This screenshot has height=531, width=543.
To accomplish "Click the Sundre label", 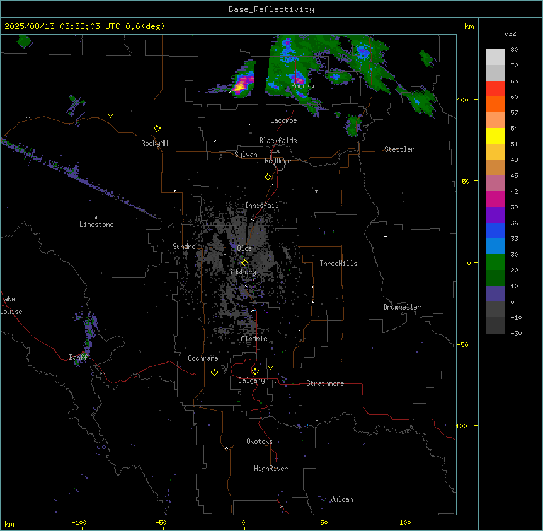I will 184,247.
